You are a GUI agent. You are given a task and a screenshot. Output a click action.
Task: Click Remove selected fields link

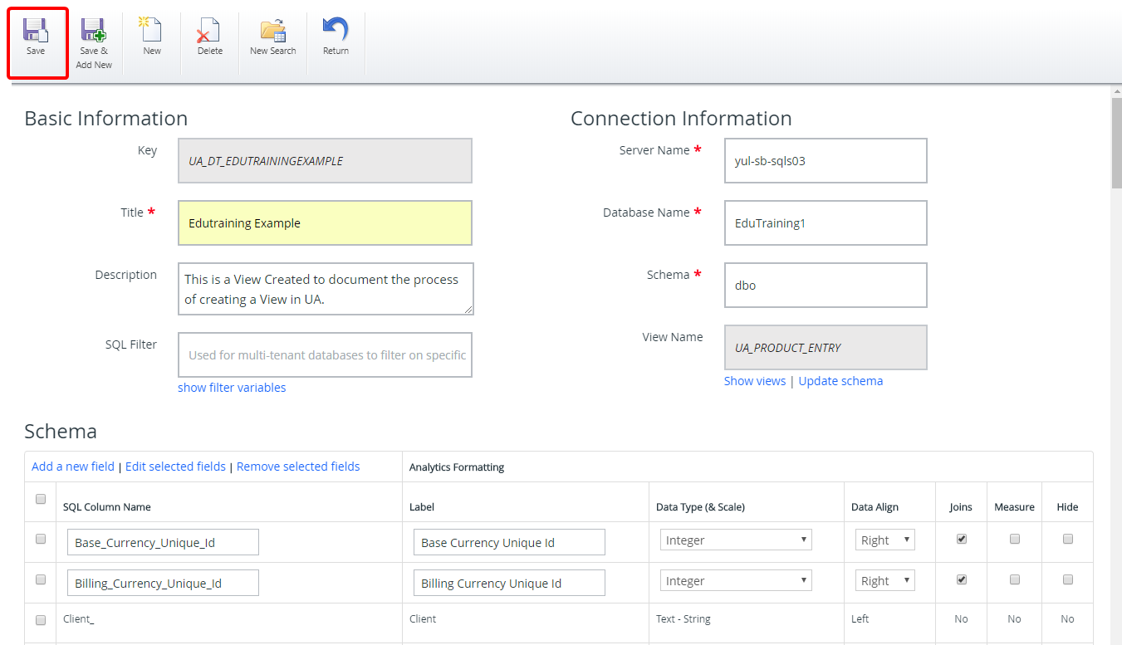tap(298, 467)
